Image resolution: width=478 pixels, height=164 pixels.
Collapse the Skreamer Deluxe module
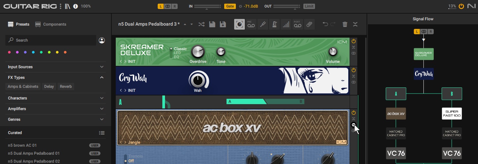pos(354,47)
